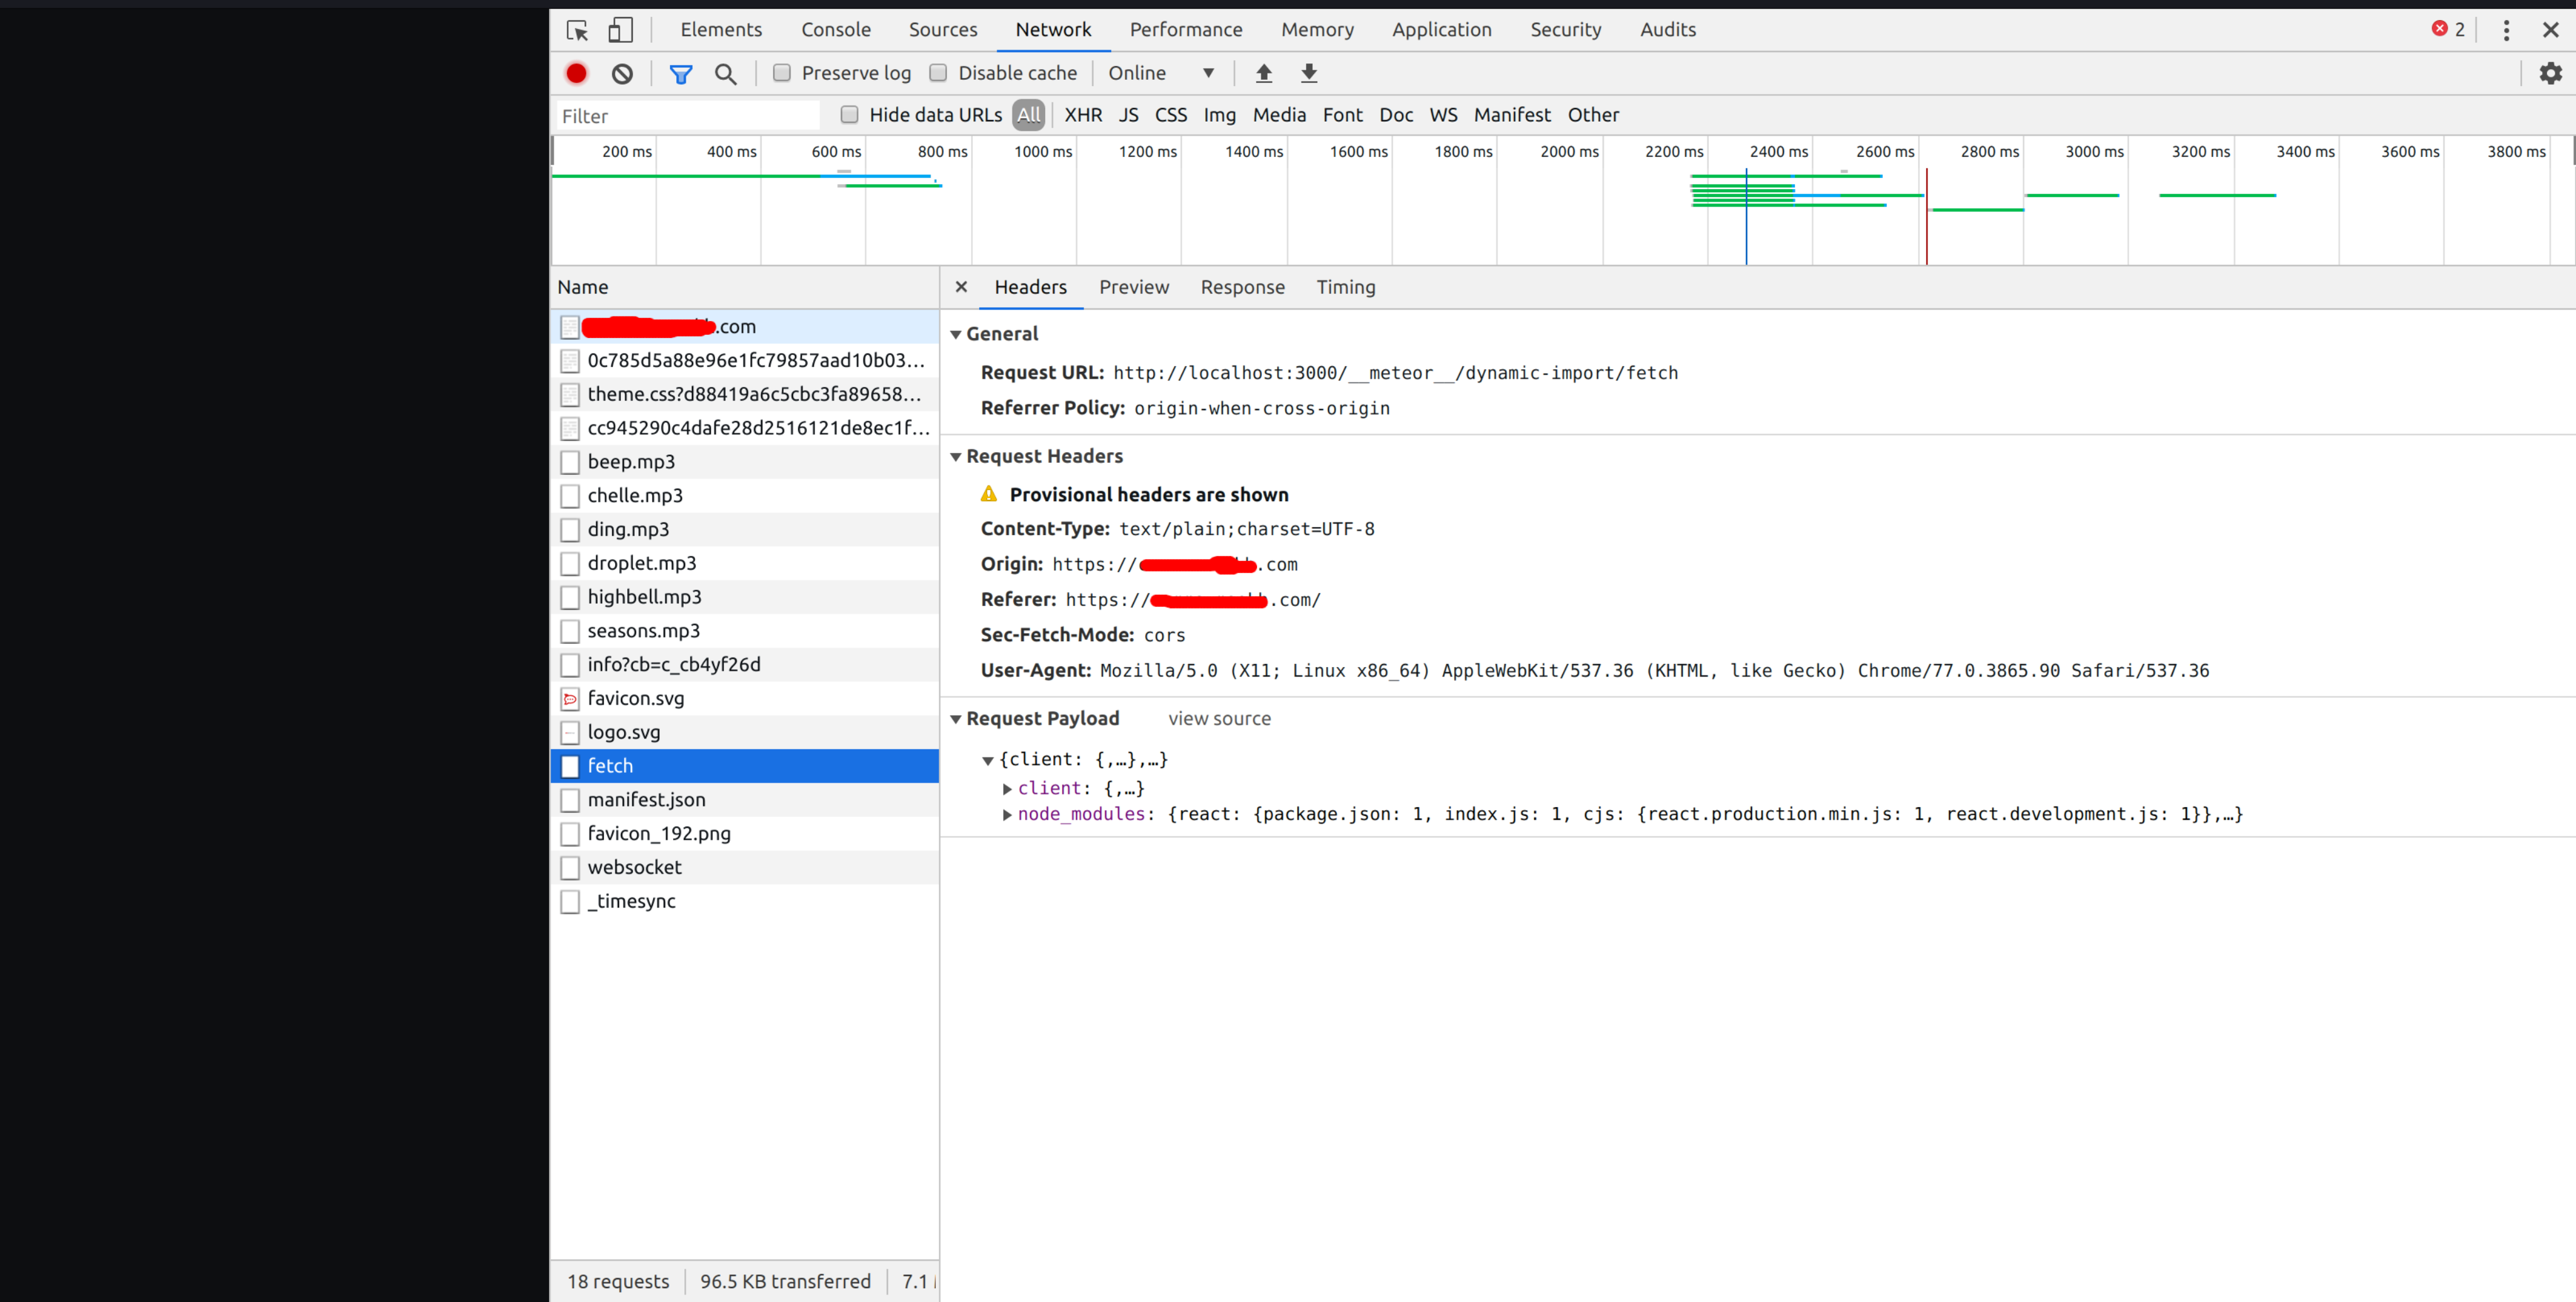Activate the inspect element picker icon
Image resolution: width=2576 pixels, height=1302 pixels.
[x=577, y=30]
